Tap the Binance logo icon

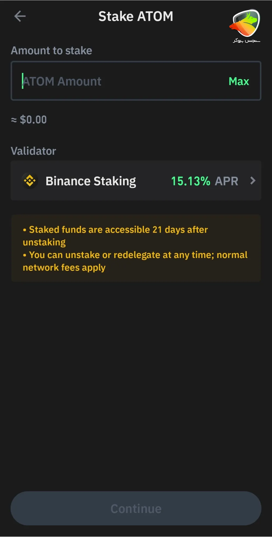tap(30, 181)
